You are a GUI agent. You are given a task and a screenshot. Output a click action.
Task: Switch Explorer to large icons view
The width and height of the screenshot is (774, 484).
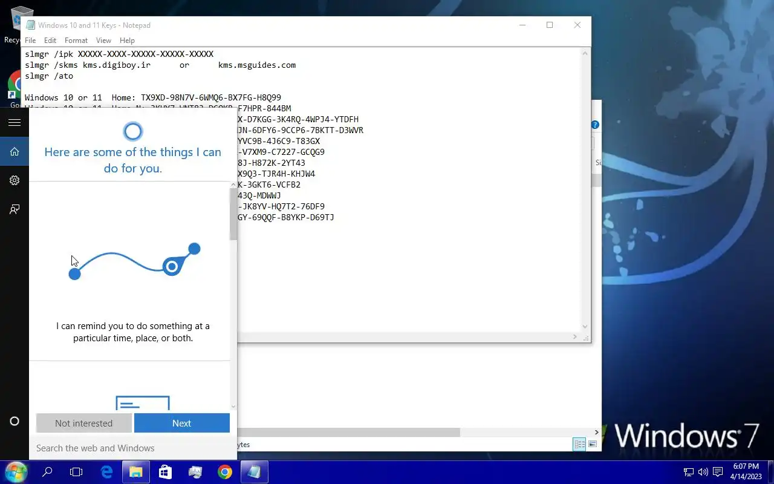593,444
